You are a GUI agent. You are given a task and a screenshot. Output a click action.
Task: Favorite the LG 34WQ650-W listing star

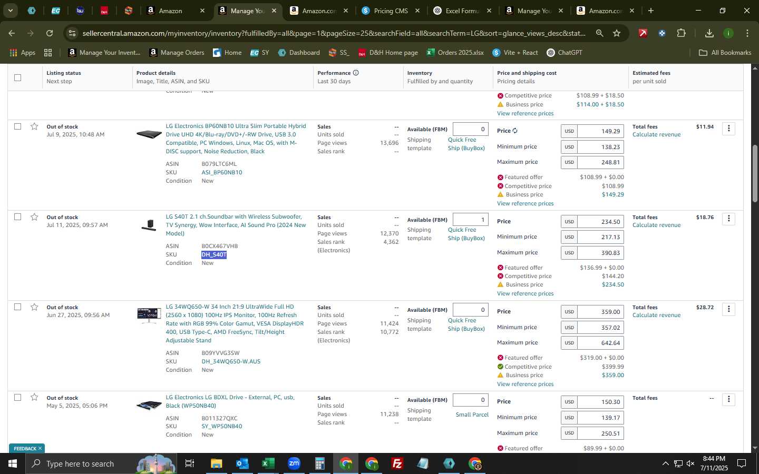34,307
